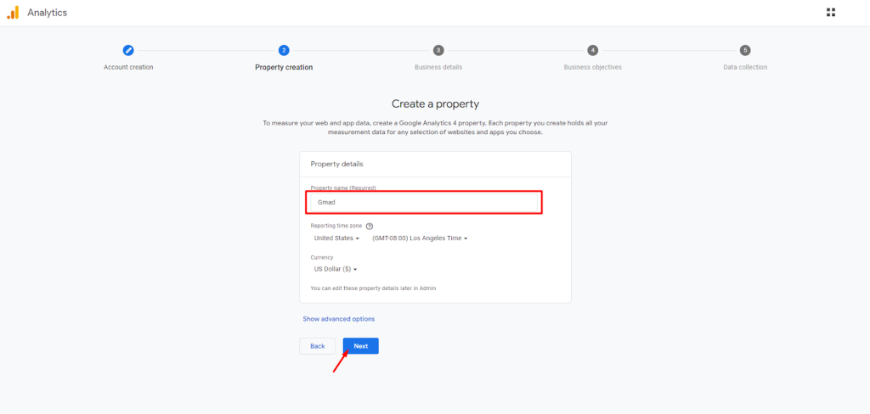Open the Los Angeles Time zone dropdown

click(x=420, y=238)
